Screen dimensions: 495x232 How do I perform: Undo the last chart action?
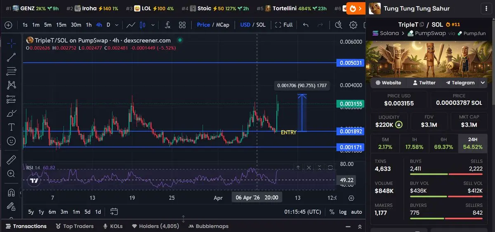(x=306, y=25)
